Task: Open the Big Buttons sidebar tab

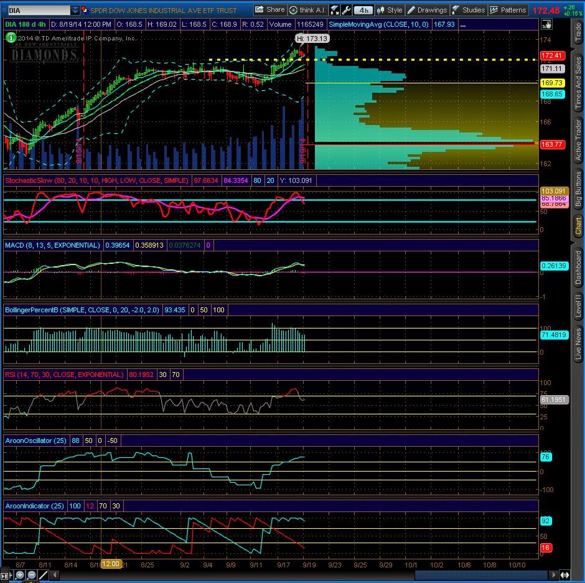Action: (578, 189)
